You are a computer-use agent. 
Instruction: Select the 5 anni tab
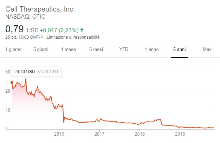point(179,50)
